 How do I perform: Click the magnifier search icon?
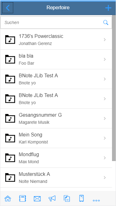click(x=106, y=22)
